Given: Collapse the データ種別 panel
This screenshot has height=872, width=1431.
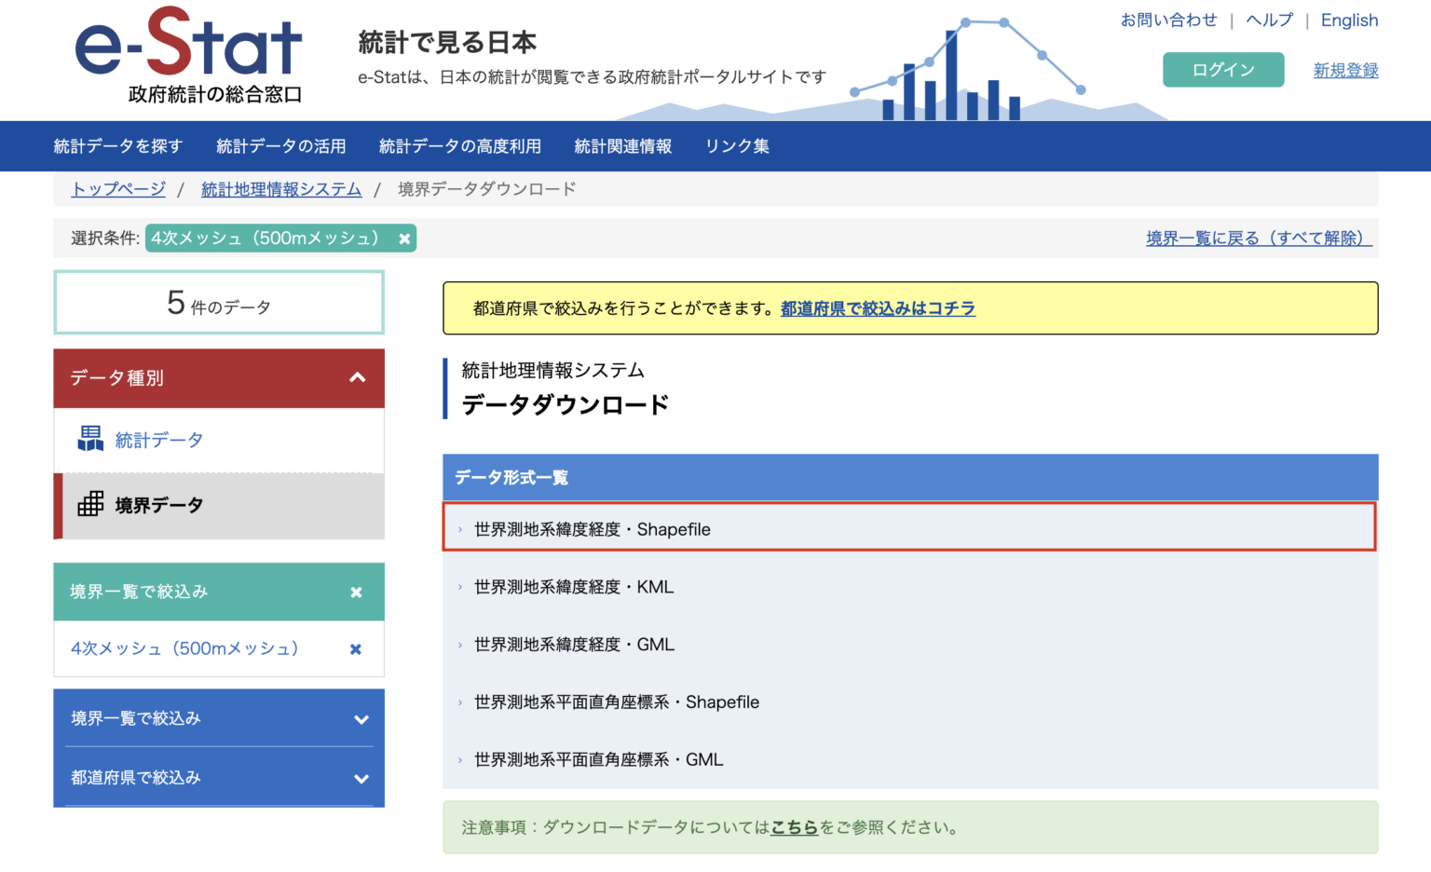Looking at the screenshot, I should (356, 378).
